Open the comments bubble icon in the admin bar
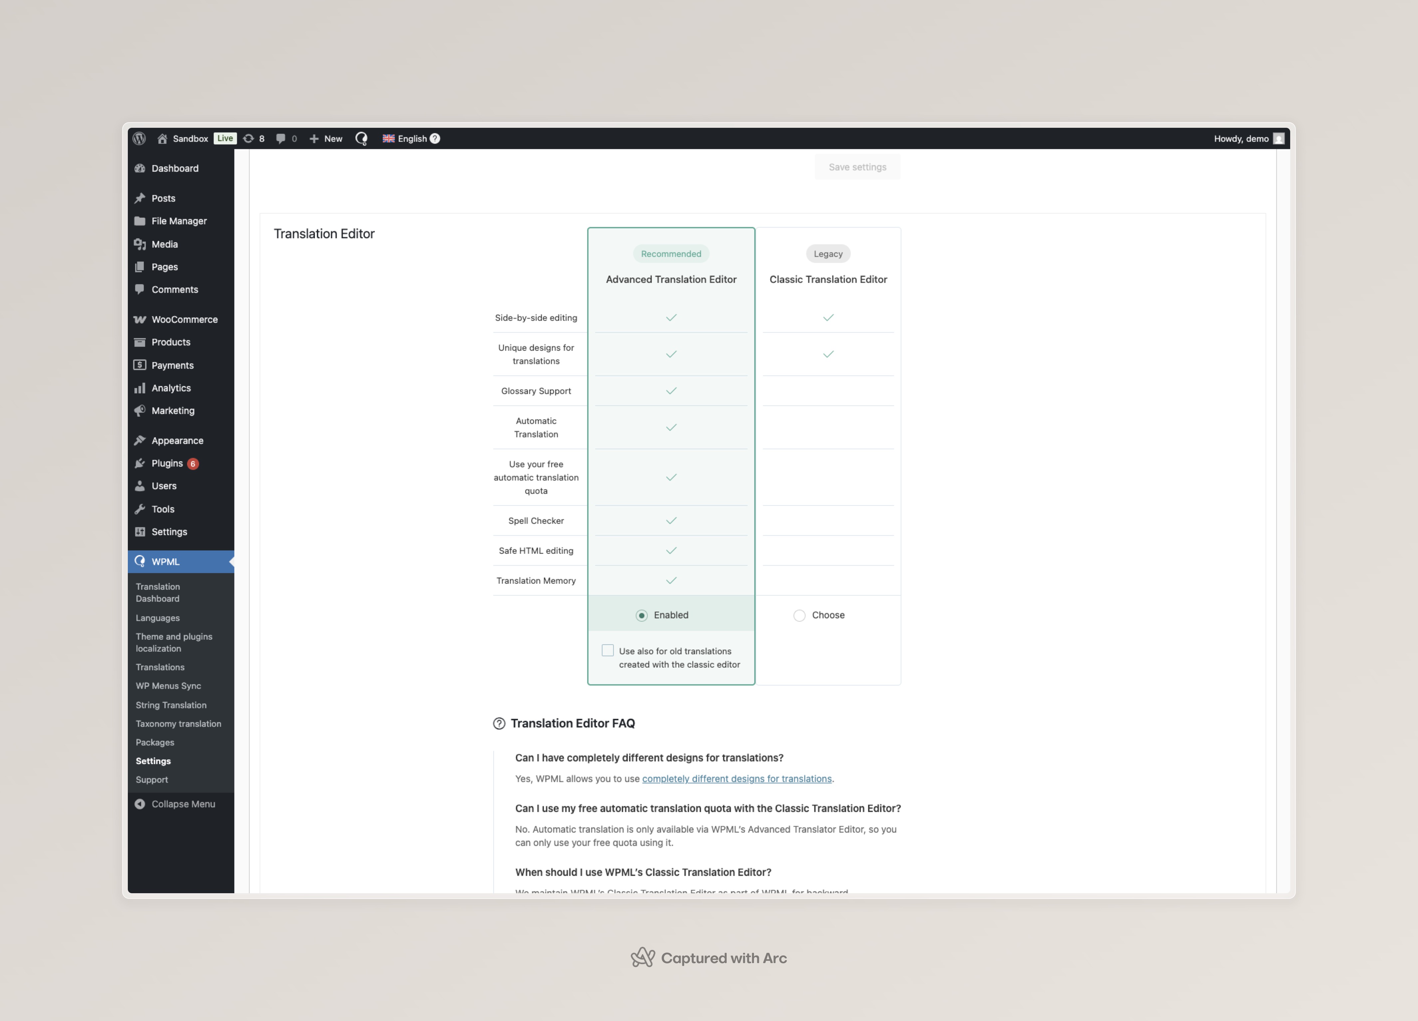 click(281, 139)
